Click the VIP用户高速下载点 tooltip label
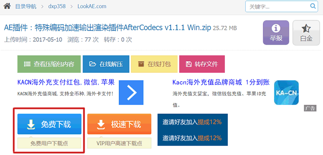 point(119,143)
